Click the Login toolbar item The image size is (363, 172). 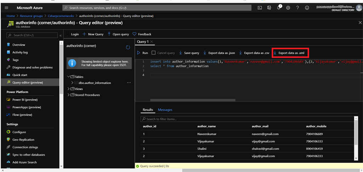pyautogui.click(x=72, y=34)
